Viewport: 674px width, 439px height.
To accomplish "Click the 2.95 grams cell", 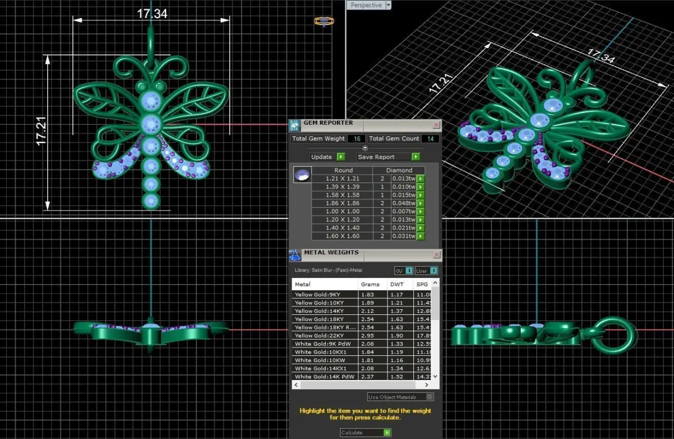I will pos(372,335).
